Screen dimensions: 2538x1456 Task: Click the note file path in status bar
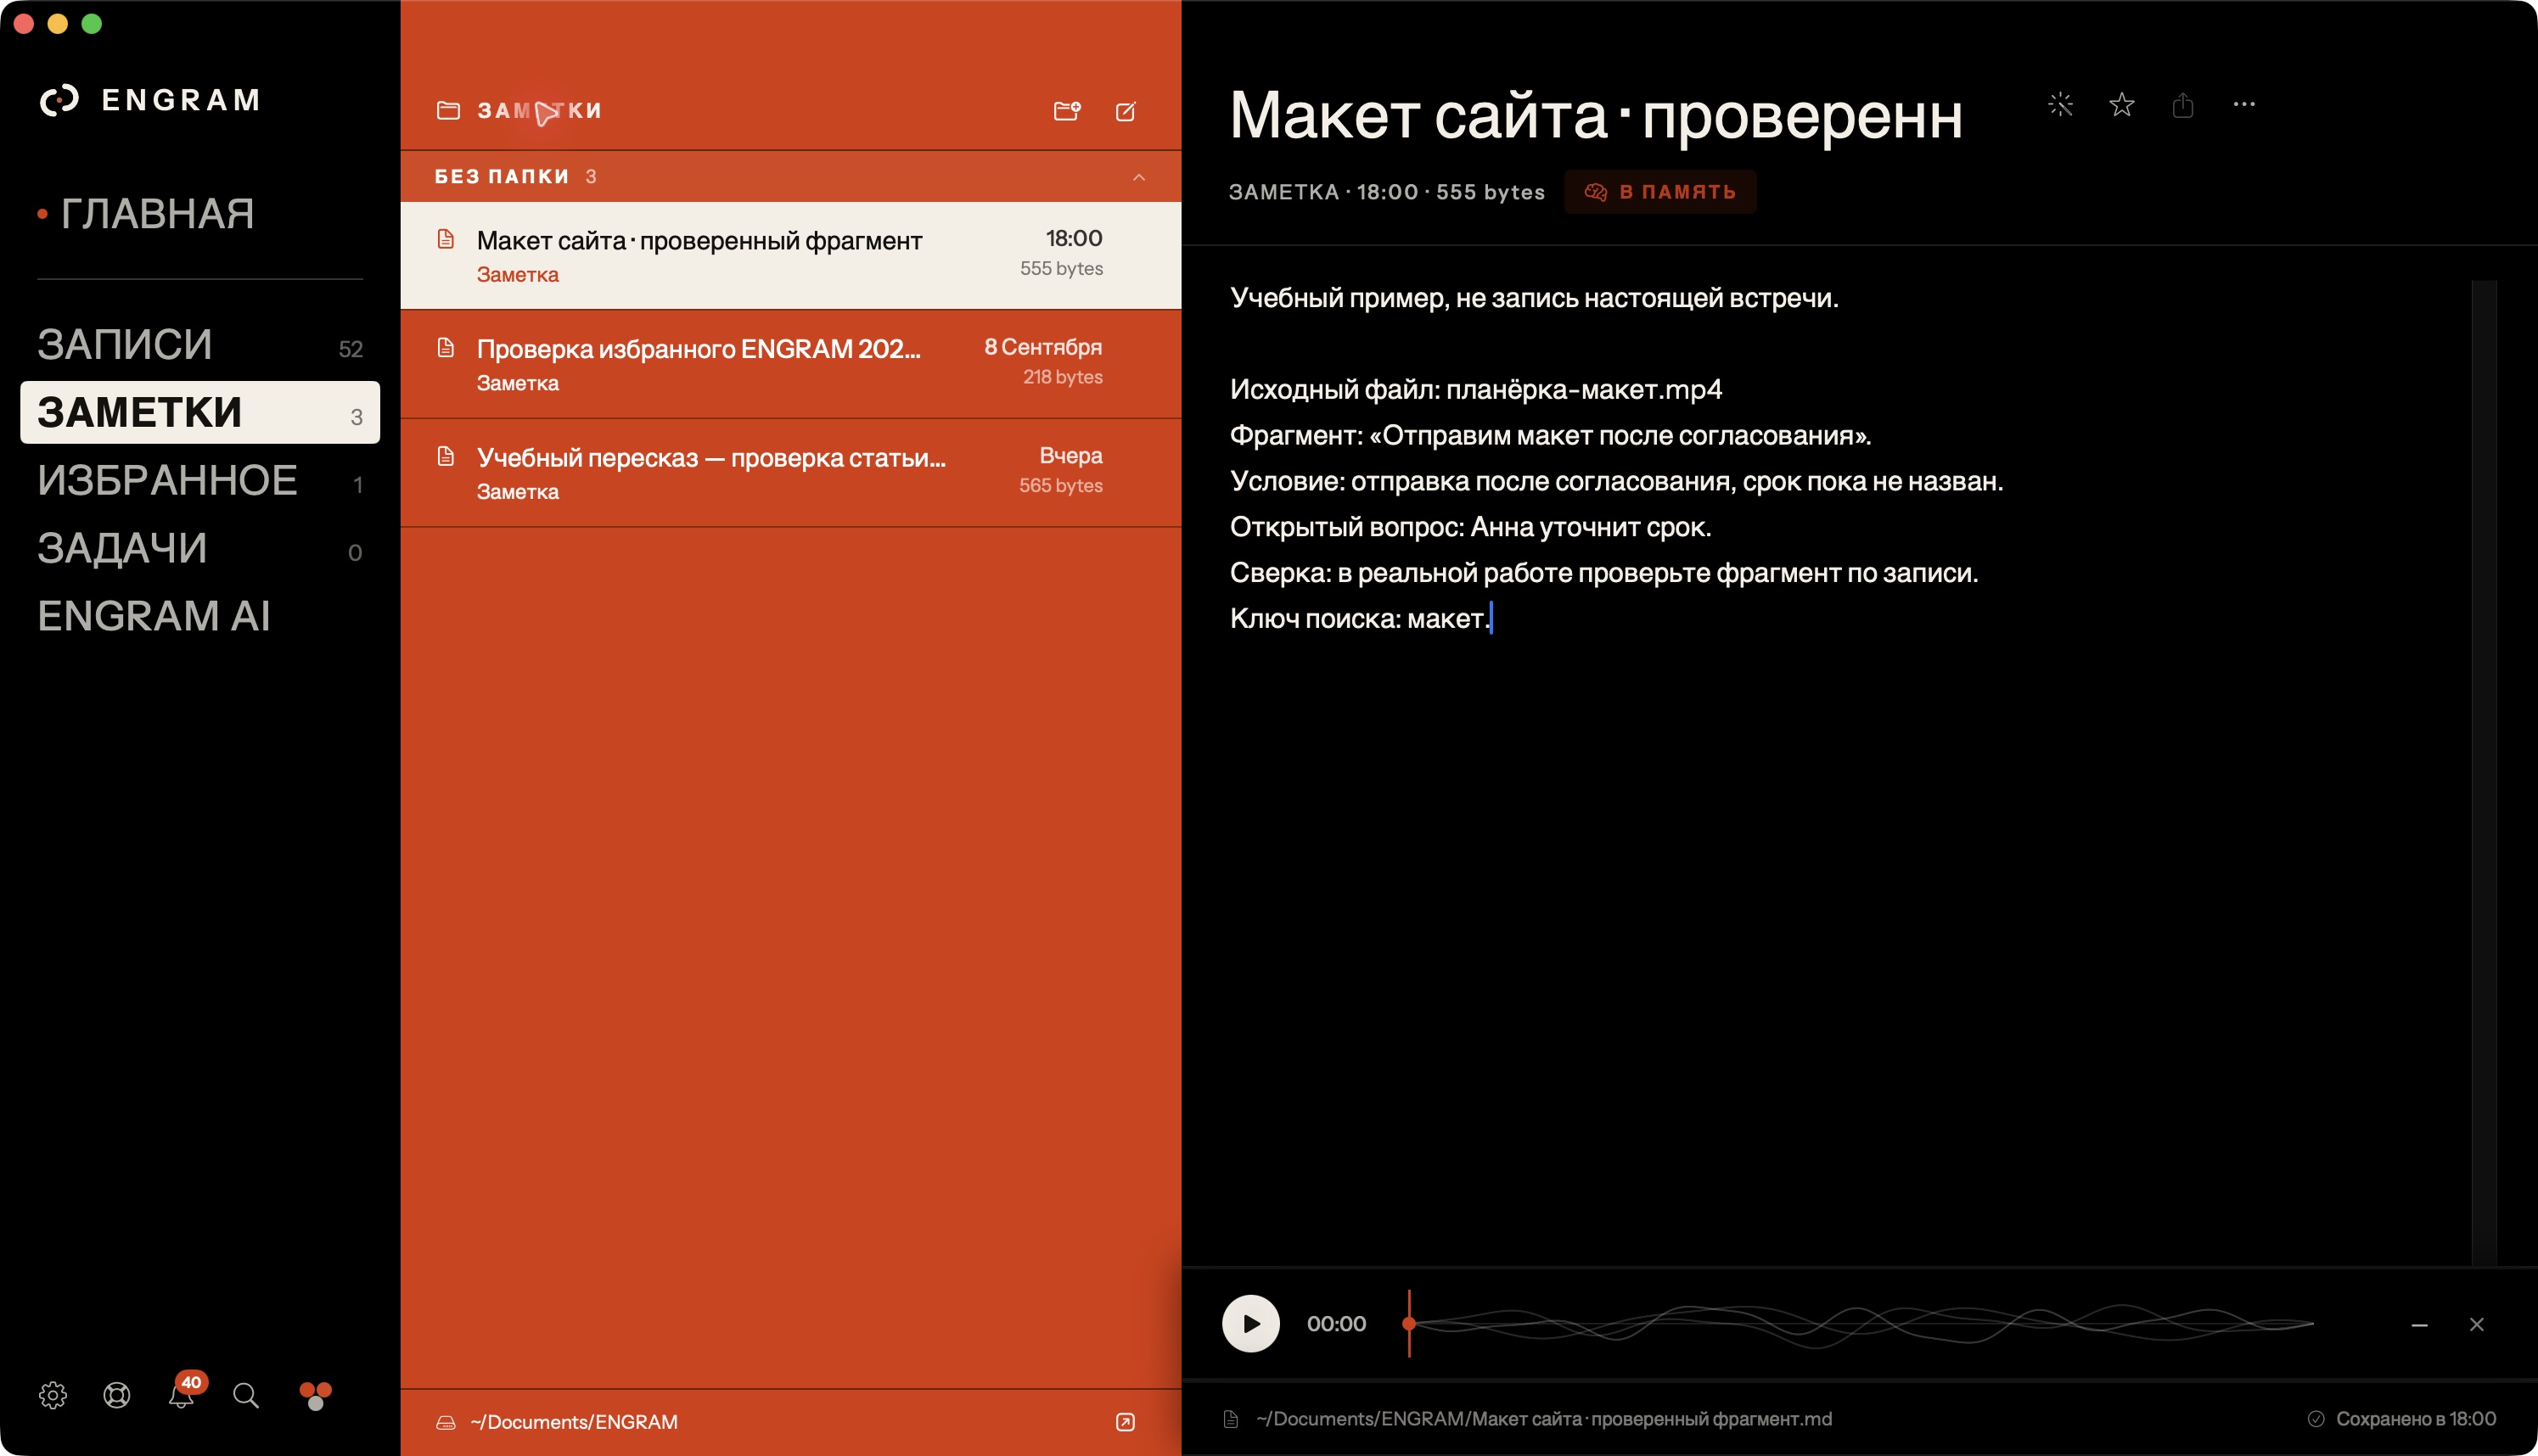[1544, 1419]
